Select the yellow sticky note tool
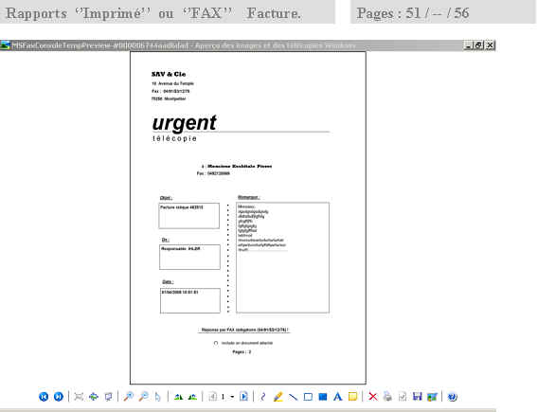 pyautogui.click(x=352, y=397)
